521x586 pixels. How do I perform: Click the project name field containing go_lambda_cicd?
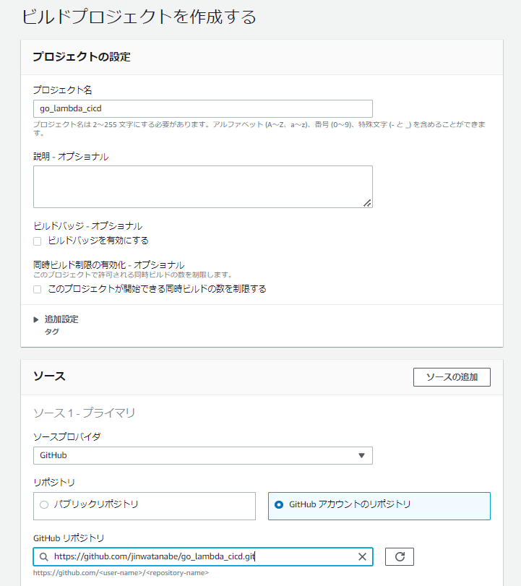[x=202, y=109]
